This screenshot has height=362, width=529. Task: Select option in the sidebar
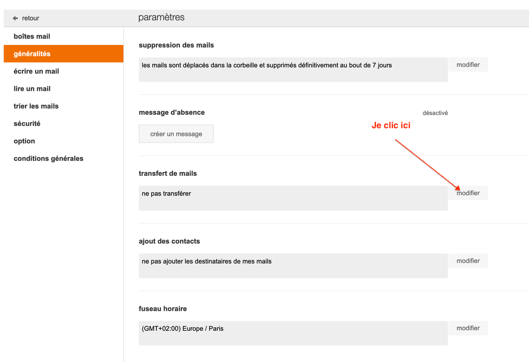click(x=24, y=141)
